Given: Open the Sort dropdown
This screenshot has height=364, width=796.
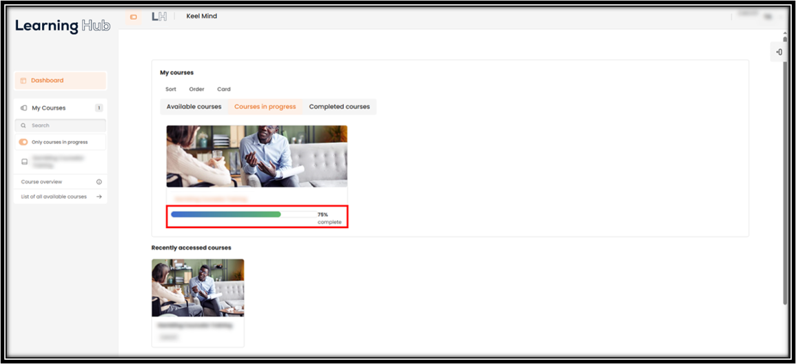Looking at the screenshot, I should point(171,90).
